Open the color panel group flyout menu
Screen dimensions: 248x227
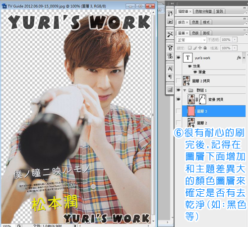click(247, 23)
